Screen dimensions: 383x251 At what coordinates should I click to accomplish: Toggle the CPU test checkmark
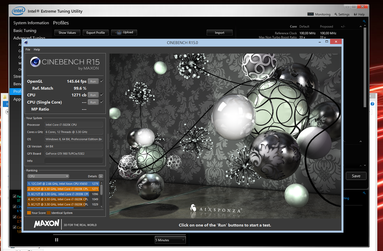[x=102, y=95]
